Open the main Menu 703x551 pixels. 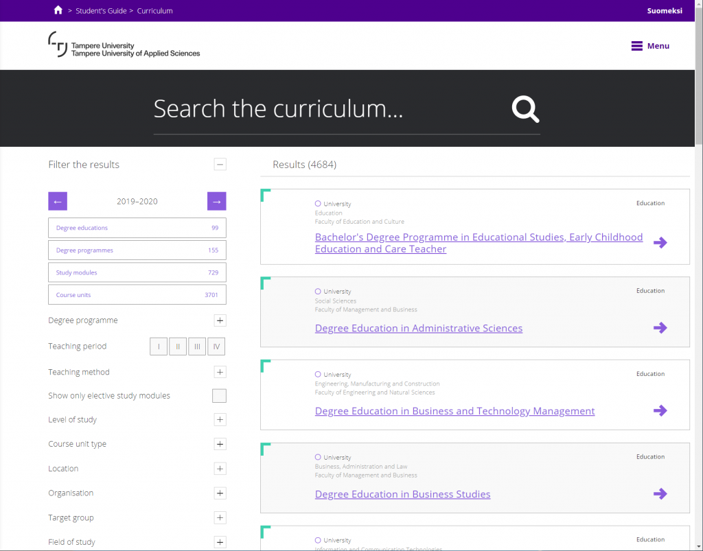[650, 46]
